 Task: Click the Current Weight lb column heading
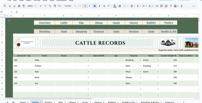point(168,56)
